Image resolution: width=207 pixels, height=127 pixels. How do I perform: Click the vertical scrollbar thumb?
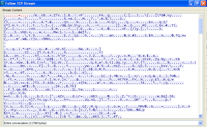(x=200, y=25)
